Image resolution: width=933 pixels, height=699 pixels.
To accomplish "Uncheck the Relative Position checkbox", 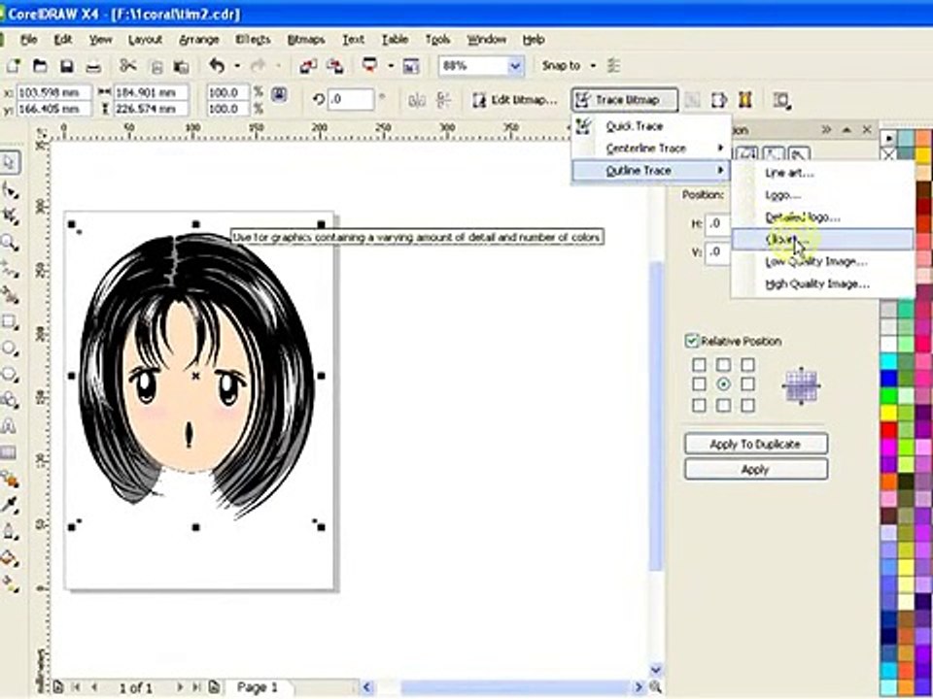I will coord(691,341).
